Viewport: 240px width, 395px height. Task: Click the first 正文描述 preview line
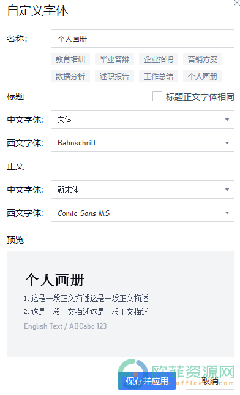pos(86,298)
